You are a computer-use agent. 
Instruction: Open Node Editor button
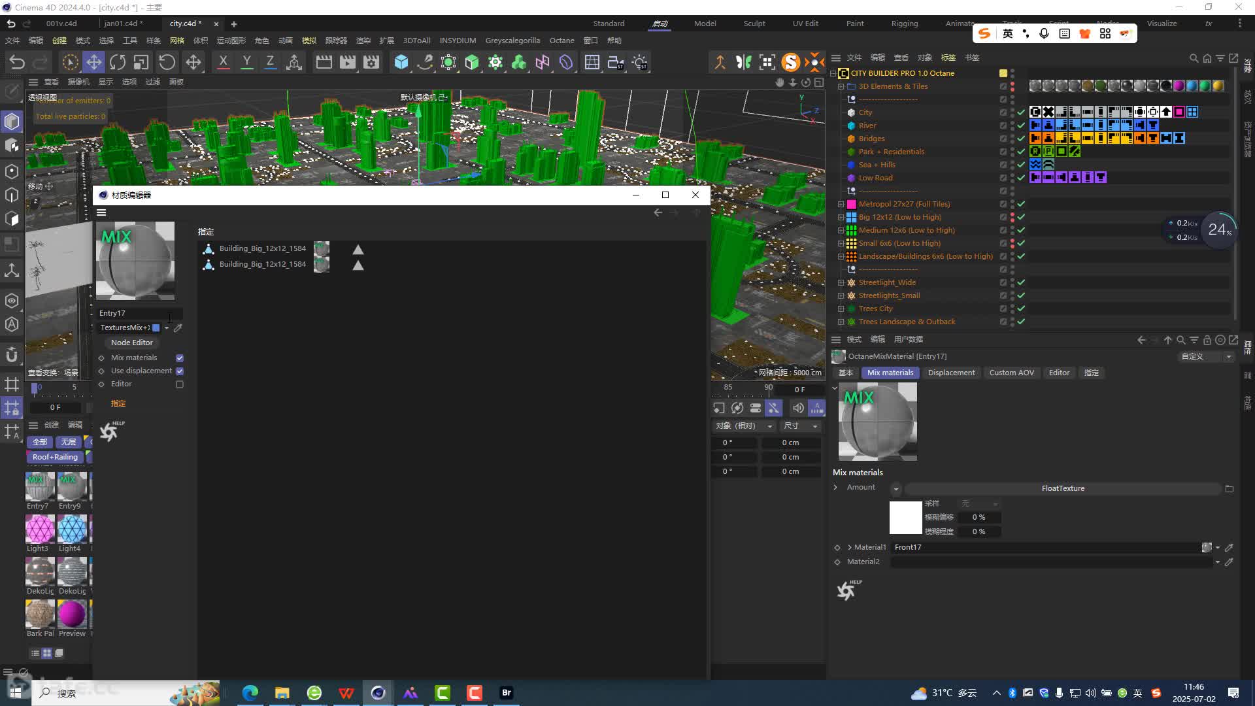tap(131, 343)
